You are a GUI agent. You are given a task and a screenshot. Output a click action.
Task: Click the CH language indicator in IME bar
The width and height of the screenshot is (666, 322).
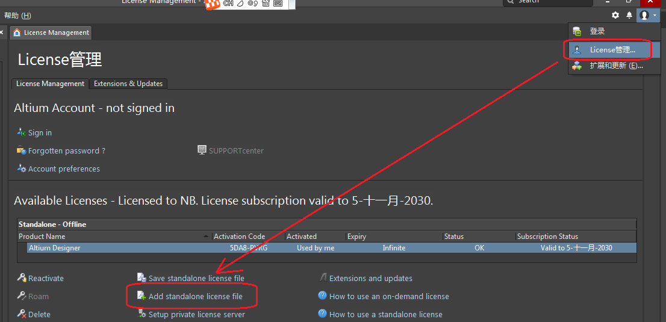point(228,4)
